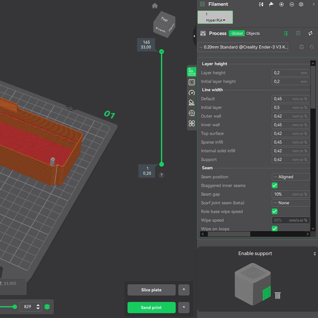Image resolution: width=318 pixels, height=318 pixels.
Task: Open the Strength settings tab icon
Action: (x=192, y=82)
